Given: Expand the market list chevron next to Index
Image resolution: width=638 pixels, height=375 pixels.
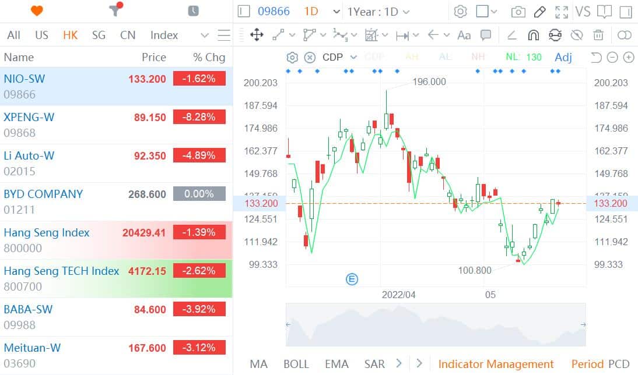Looking at the screenshot, I should (x=204, y=36).
